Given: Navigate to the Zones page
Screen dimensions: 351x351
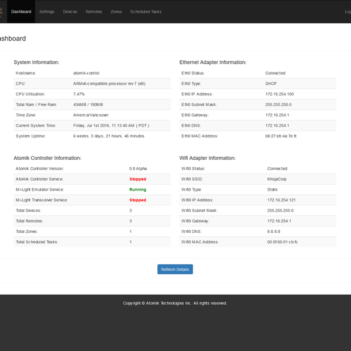Looking at the screenshot, I should pyautogui.click(x=116, y=12).
